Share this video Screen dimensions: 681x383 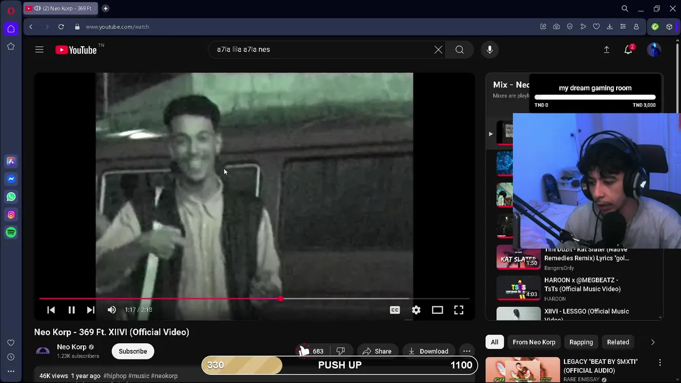coord(377,351)
